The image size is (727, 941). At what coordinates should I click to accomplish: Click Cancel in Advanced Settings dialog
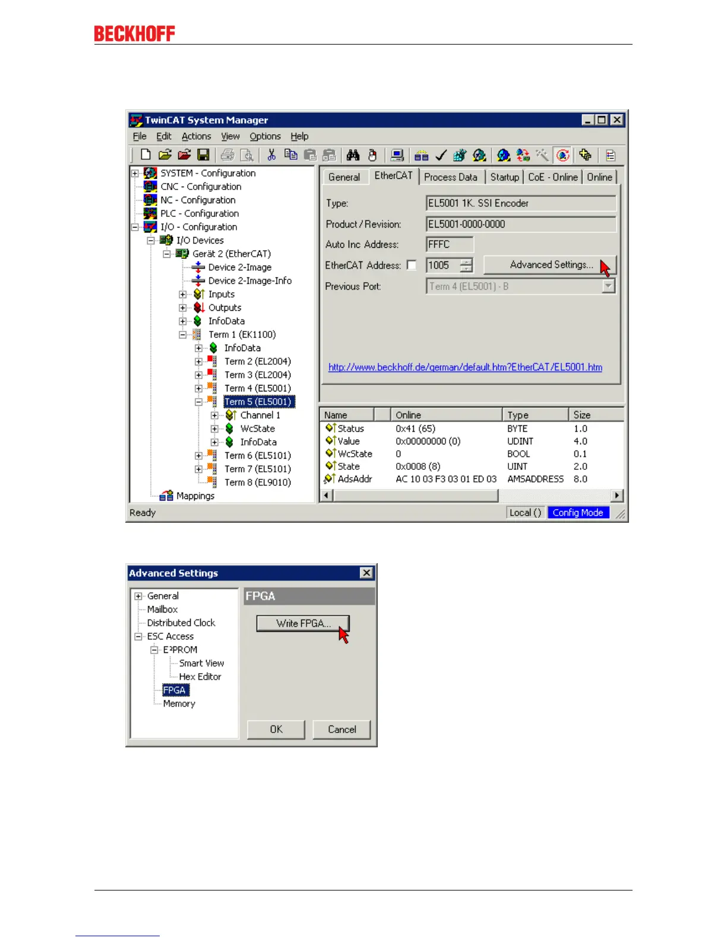tap(342, 730)
